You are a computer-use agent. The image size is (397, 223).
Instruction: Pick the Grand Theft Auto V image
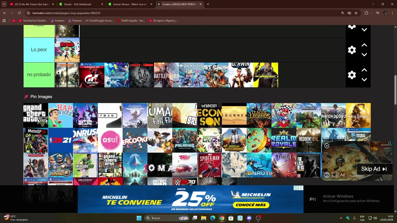point(36,116)
